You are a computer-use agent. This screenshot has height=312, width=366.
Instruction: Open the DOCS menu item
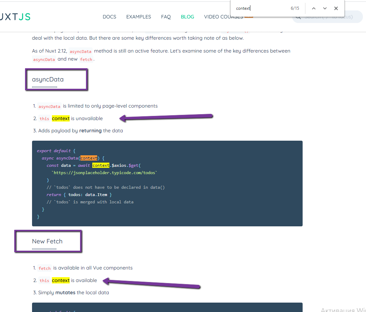pyautogui.click(x=109, y=17)
